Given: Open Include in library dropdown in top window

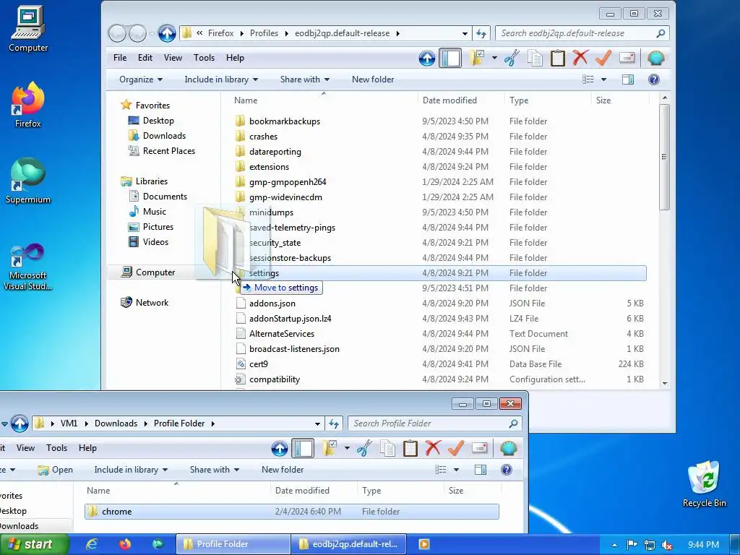Looking at the screenshot, I should pos(221,79).
